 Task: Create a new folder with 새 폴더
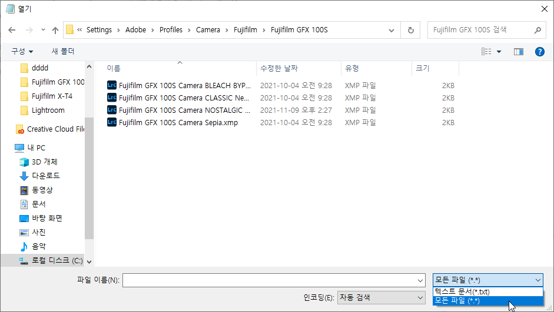click(x=63, y=52)
